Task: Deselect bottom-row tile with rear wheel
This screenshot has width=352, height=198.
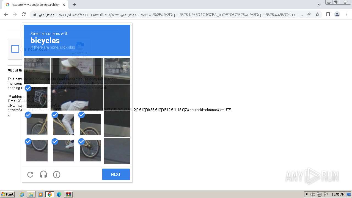Action: [x=90, y=151]
